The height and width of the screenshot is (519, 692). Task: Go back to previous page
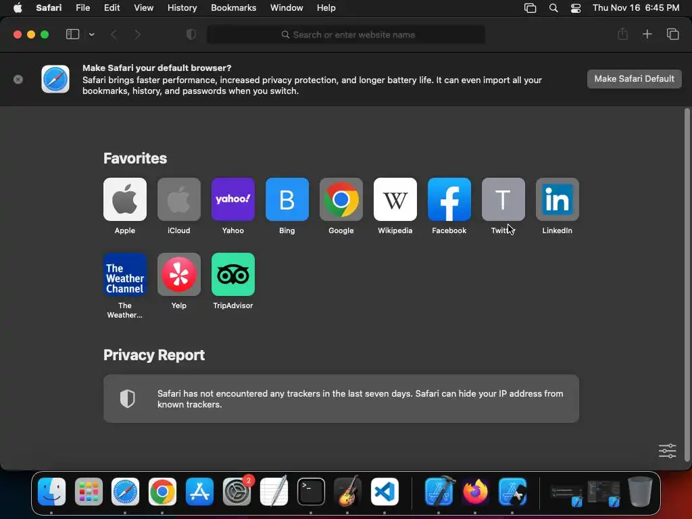click(114, 34)
